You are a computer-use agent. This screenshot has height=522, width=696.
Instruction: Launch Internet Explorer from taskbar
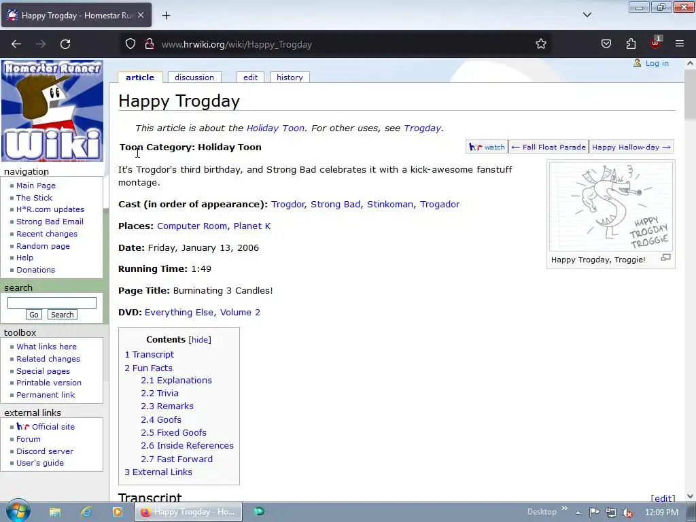(x=86, y=512)
